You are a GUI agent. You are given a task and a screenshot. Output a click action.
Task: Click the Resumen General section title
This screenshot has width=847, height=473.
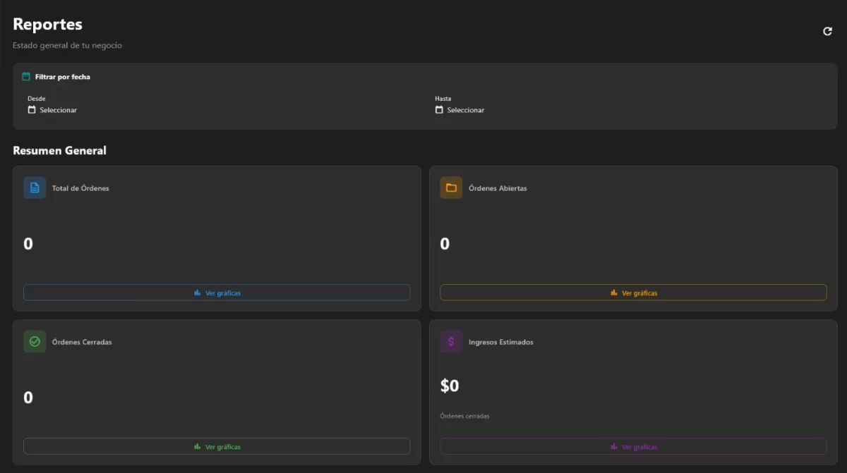click(59, 150)
